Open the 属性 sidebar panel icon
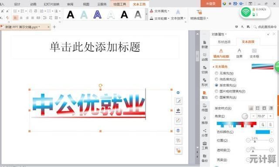This screenshot has width=279, height=167. pyautogui.click(x=204, y=95)
